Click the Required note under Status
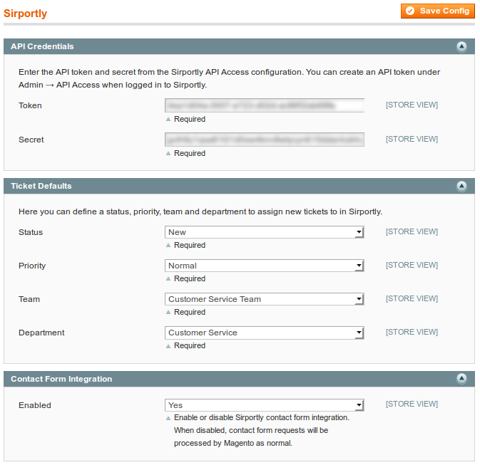 point(190,245)
